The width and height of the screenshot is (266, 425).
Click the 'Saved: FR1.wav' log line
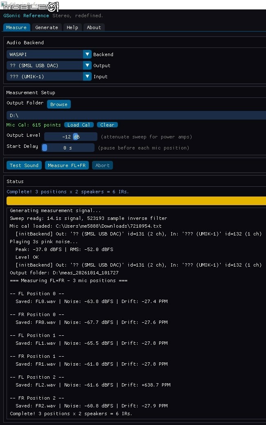[92, 364]
